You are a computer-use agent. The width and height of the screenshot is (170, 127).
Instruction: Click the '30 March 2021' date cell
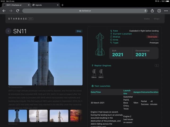pos(97,103)
